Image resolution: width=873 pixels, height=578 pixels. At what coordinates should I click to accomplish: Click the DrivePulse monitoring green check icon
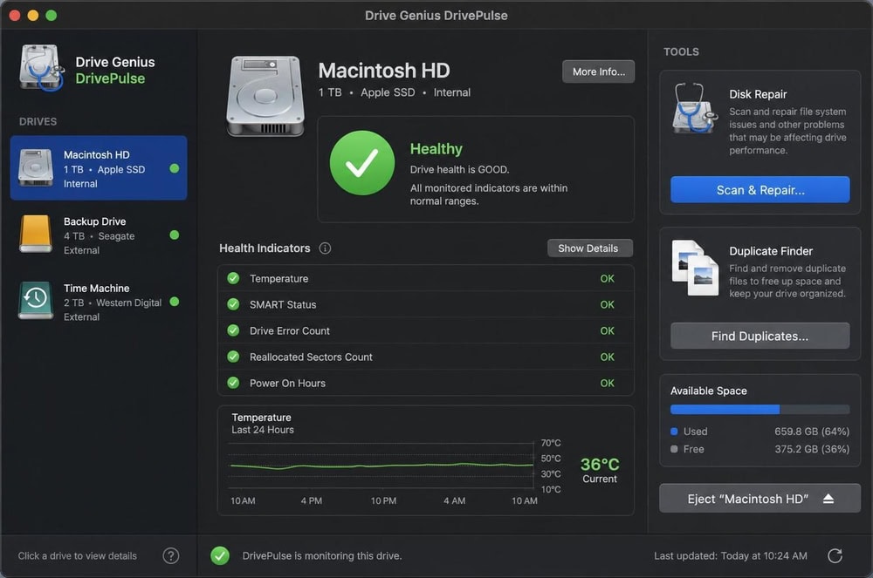220,556
